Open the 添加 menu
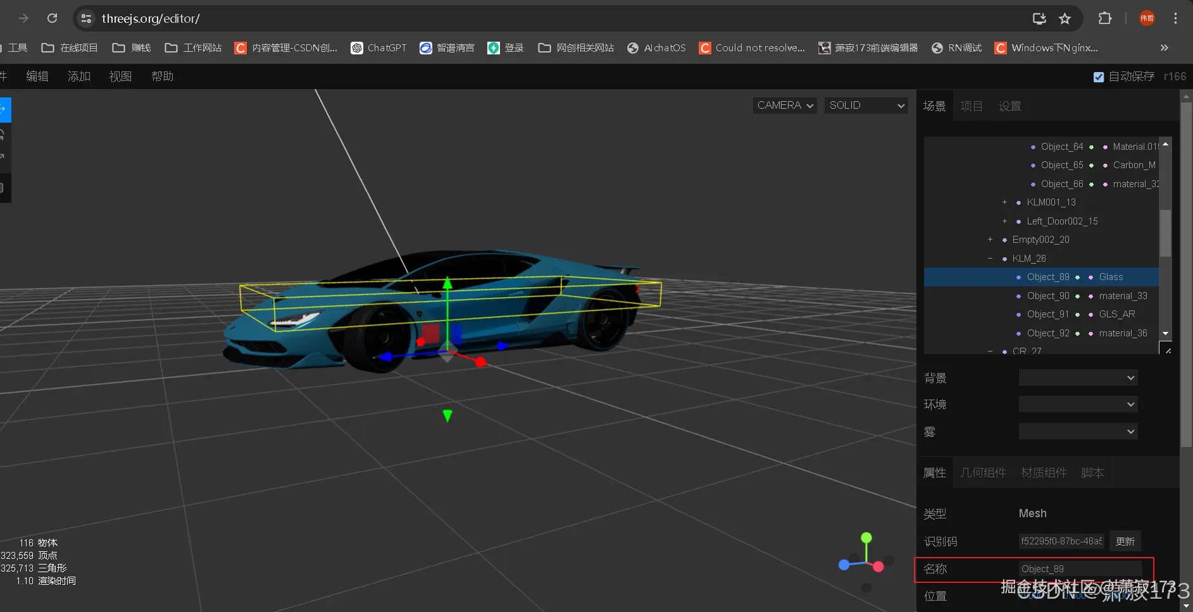 (x=79, y=76)
